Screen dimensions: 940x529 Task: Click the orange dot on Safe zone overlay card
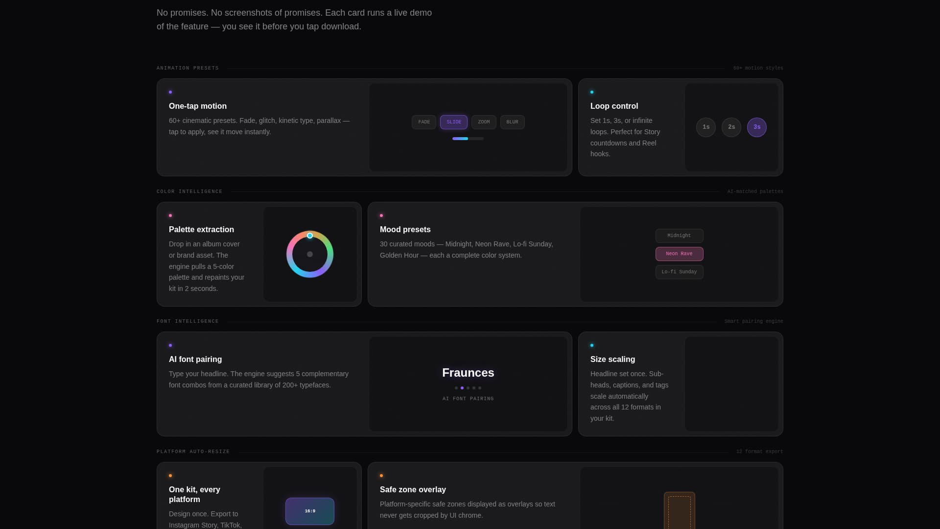(382, 476)
